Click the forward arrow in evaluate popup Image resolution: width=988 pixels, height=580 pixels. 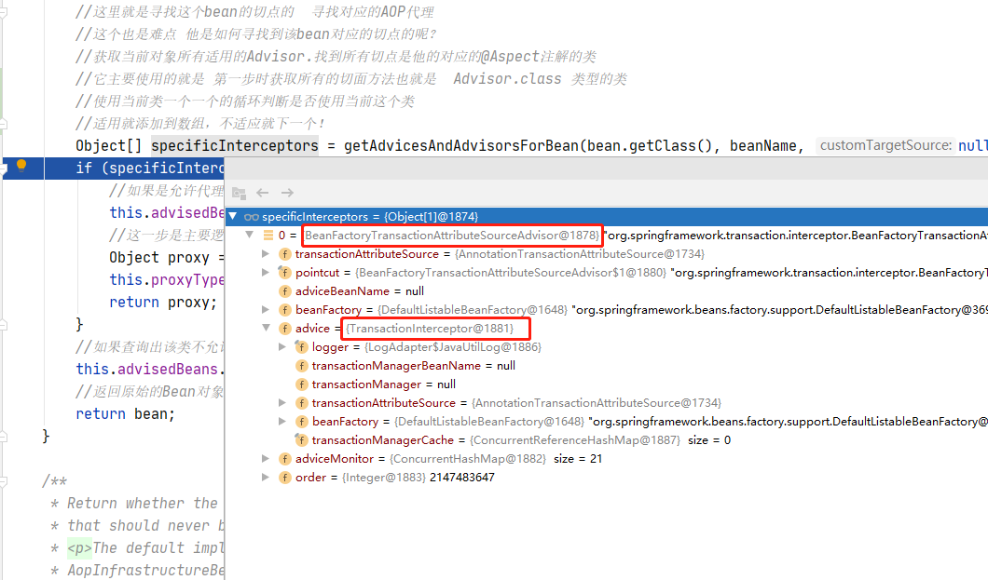point(287,193)
